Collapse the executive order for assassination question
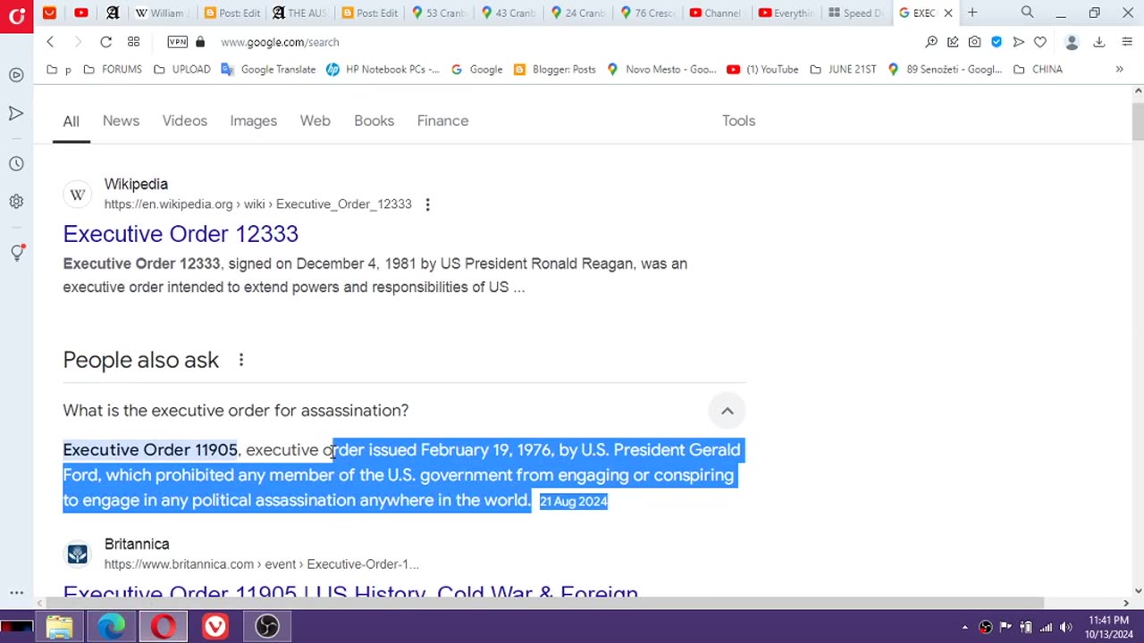Image resolution: width=1144 pixels, height=643 pixels. 727,411
